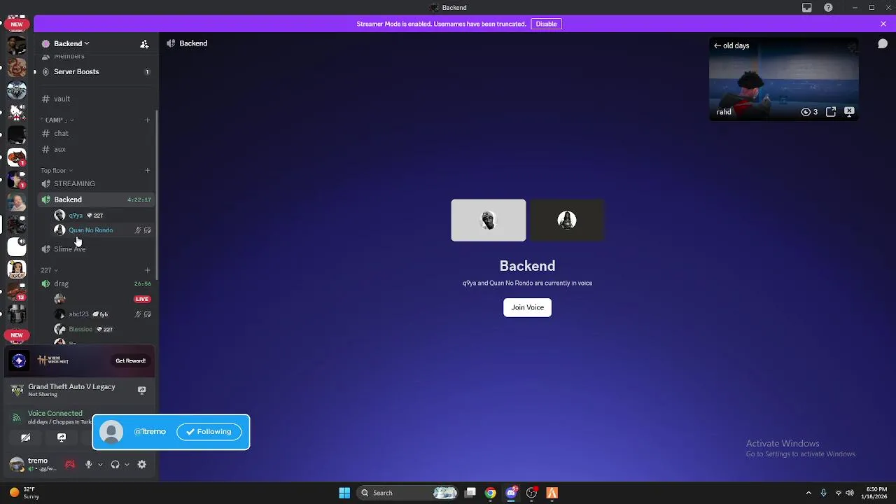Select the Backend voice channel in sidebar
This screenshot has width=896, height=504.
pos(95,199)
